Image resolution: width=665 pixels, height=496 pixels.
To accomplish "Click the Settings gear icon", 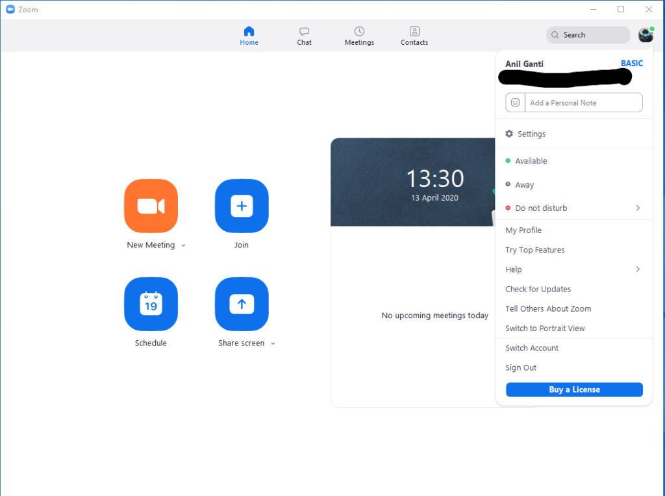I will click(x=509, y=134).
